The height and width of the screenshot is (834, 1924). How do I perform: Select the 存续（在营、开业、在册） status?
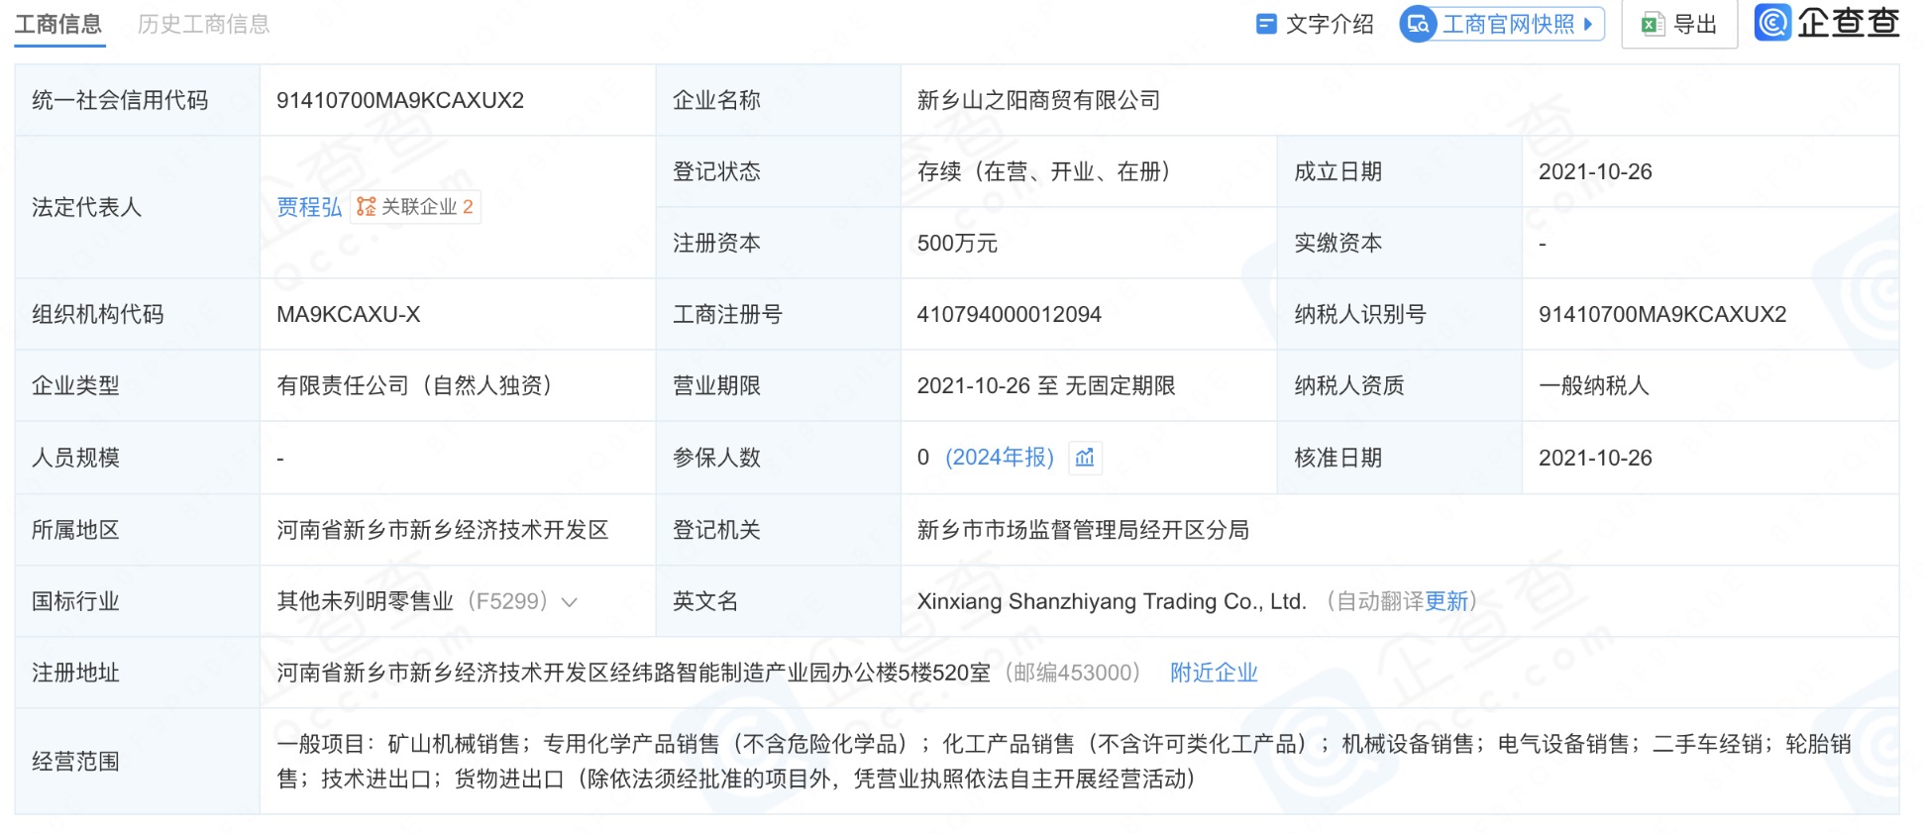click(1044, 171)
